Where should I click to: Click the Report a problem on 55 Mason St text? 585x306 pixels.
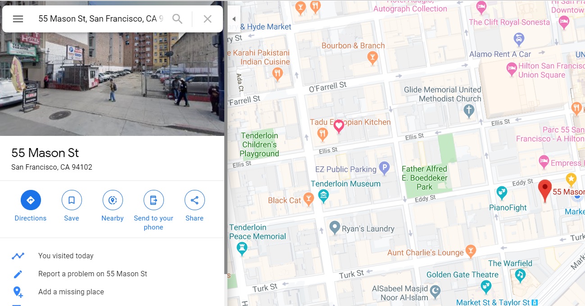[x=93, y=274]
